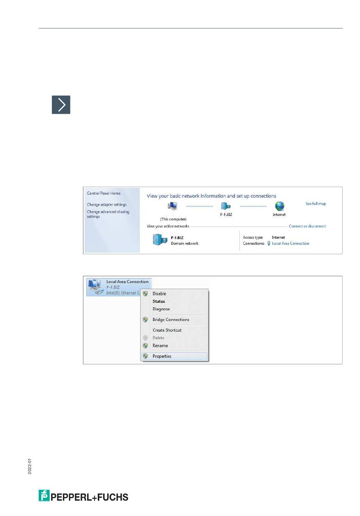Image resolution: width=360 pixels, height=516 pixels.
Task: Click the P-F.BIZ domain network building icon
Action: 160,240
